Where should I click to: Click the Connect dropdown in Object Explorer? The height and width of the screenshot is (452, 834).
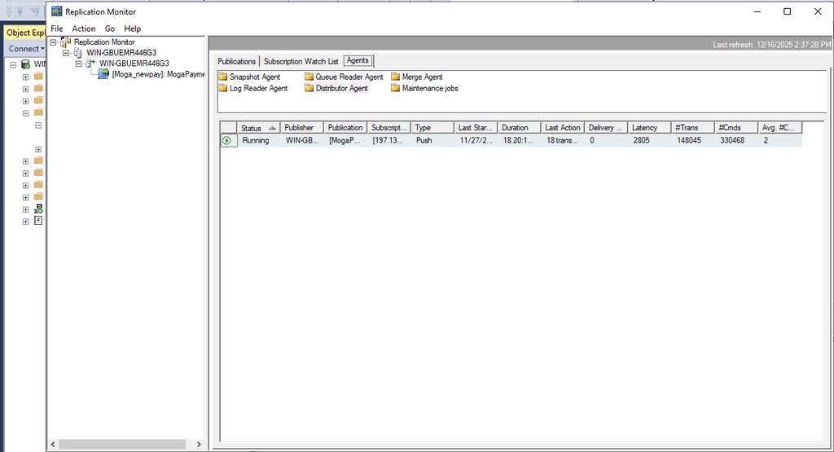pyautogui.click(x=26, y=49)
